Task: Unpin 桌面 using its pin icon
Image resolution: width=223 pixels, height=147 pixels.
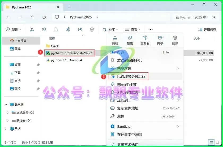Action: (38, 65)
